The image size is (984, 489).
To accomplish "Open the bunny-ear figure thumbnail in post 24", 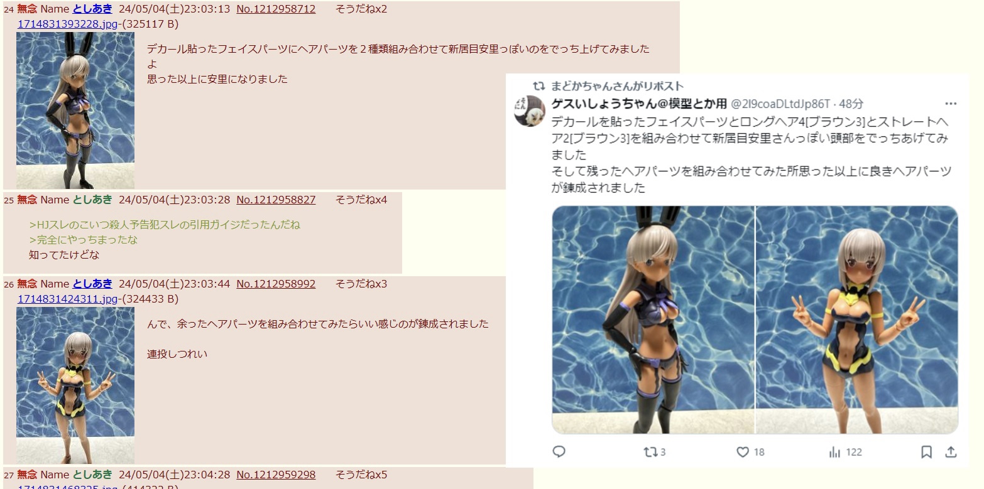I will pyautogui.click(x=75, y=110).
